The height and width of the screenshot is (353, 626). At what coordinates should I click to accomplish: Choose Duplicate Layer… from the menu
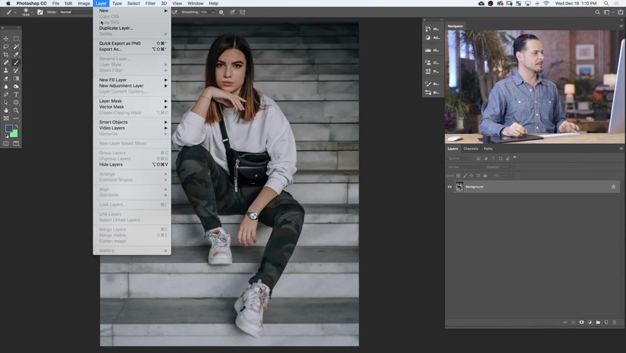click(132, 28)
